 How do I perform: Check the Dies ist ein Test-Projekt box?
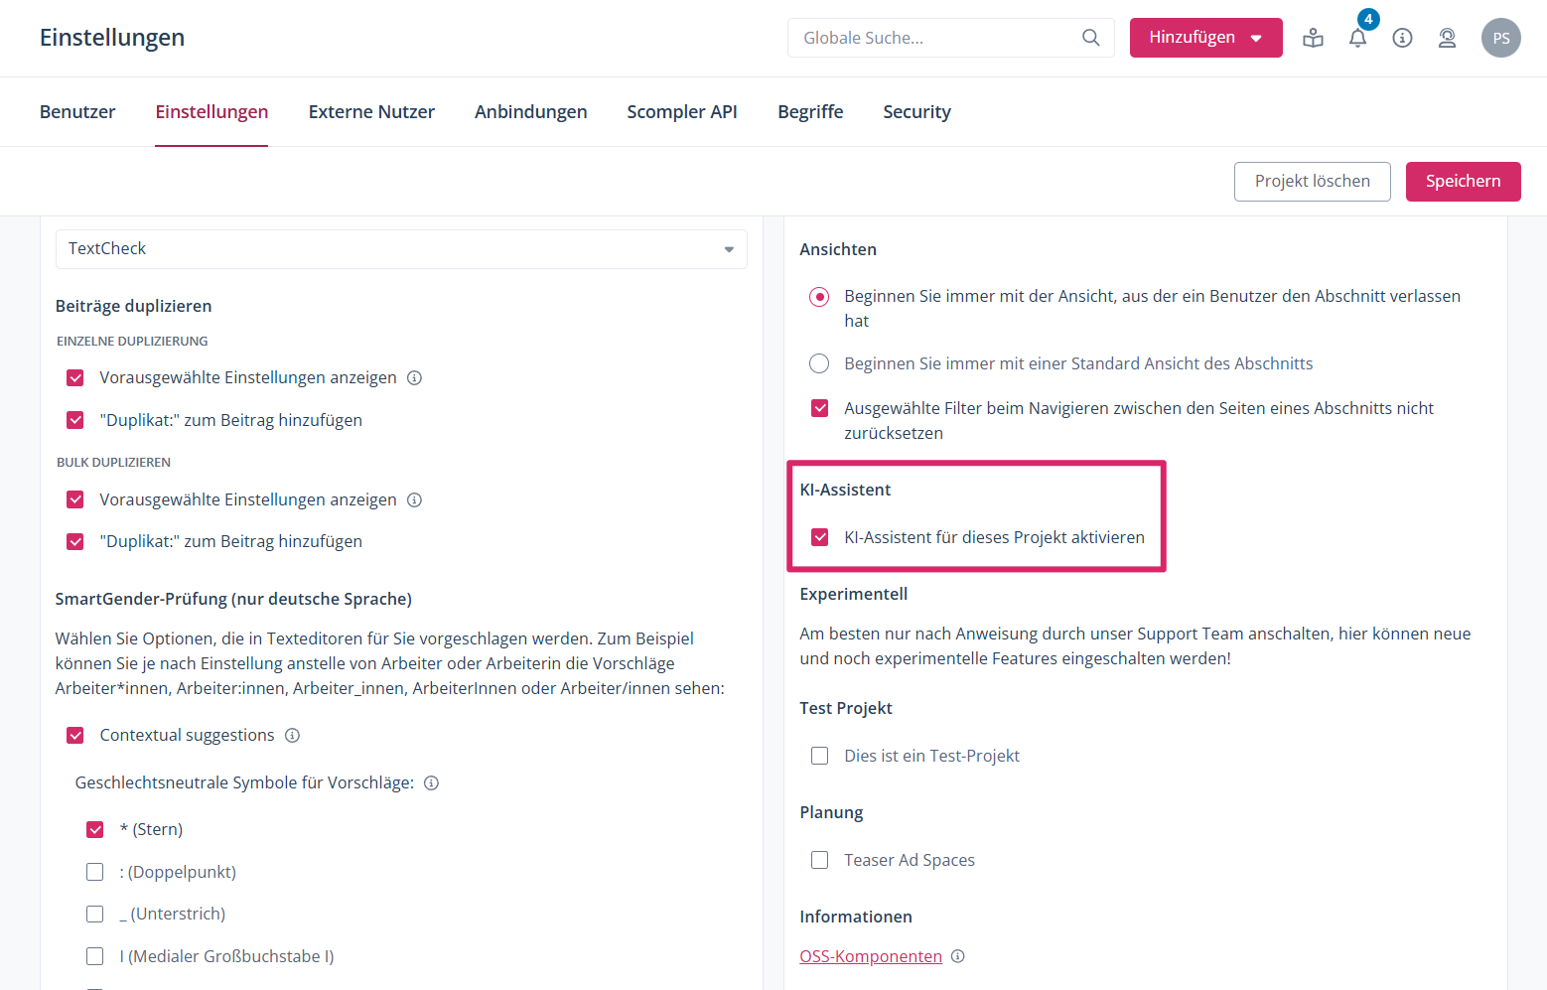[819, 756]
